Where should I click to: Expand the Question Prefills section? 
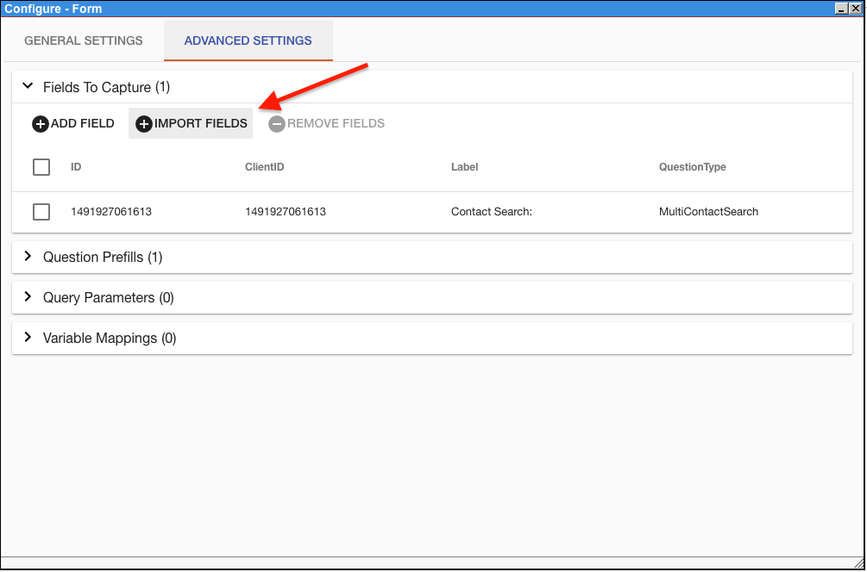(28, 256)
